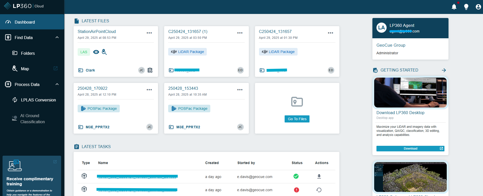Open Download LP360 Desktop thumbnail

click(x=410, y=93)
